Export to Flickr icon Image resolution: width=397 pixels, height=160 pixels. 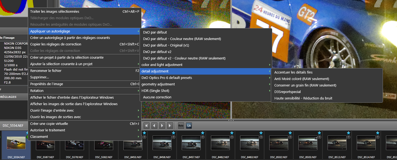coord(181,126)
